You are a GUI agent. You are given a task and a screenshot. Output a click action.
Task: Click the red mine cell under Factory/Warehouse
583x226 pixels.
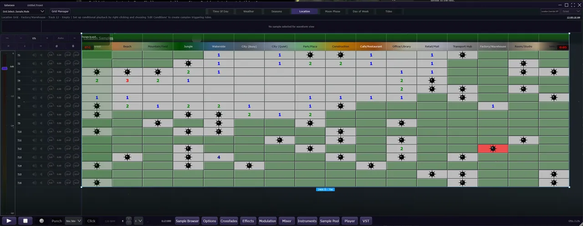click(x=493, y=149)
